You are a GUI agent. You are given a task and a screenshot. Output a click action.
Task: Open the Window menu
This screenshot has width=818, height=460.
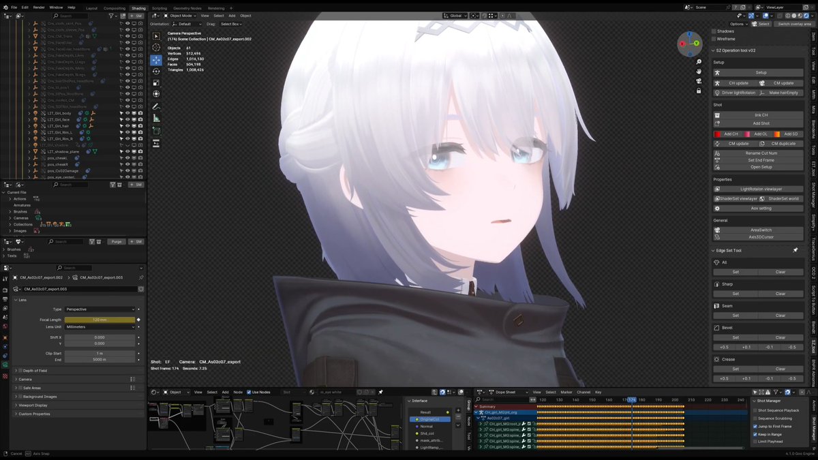point(56,7)
